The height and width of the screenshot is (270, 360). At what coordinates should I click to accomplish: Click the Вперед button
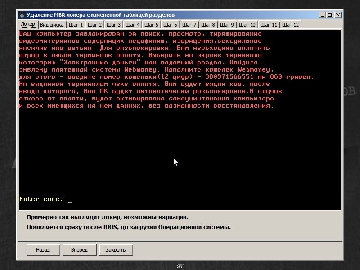click(80, 250)
